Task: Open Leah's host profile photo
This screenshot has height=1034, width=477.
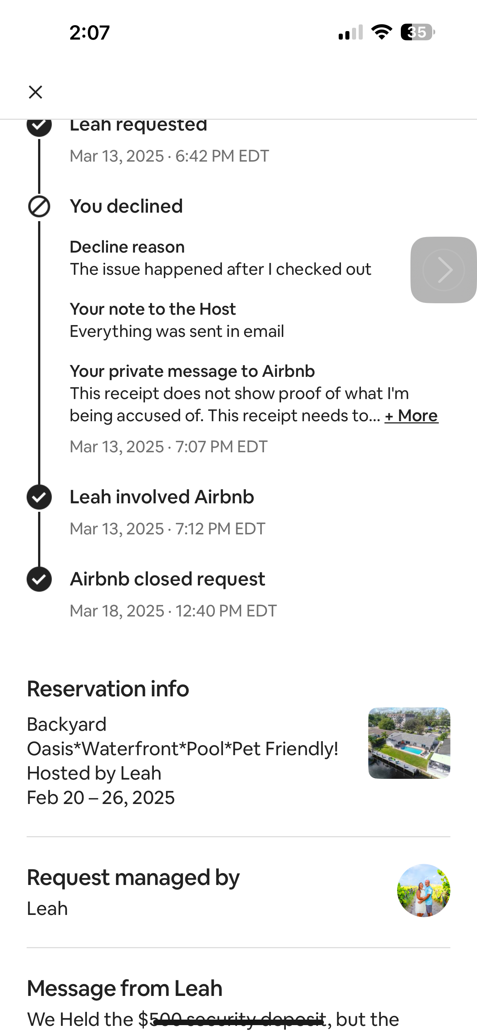Action: tap(423, 890)
